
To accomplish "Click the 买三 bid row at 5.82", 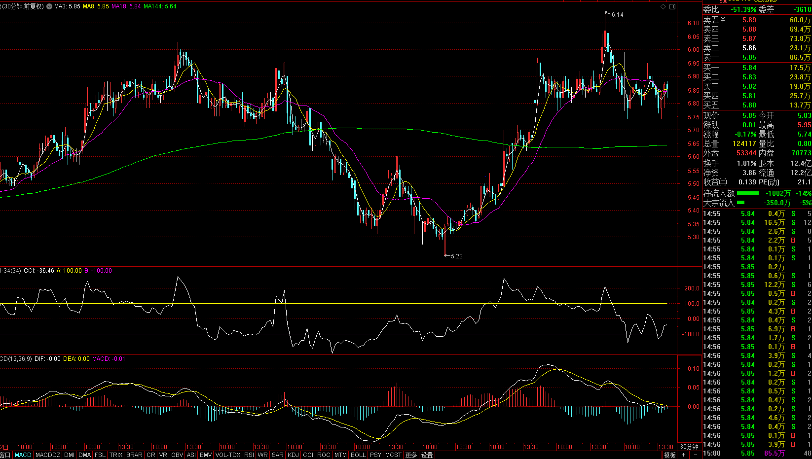I will (757, 86).
